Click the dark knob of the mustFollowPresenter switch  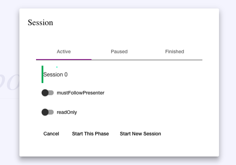click(x=45, y=93)
